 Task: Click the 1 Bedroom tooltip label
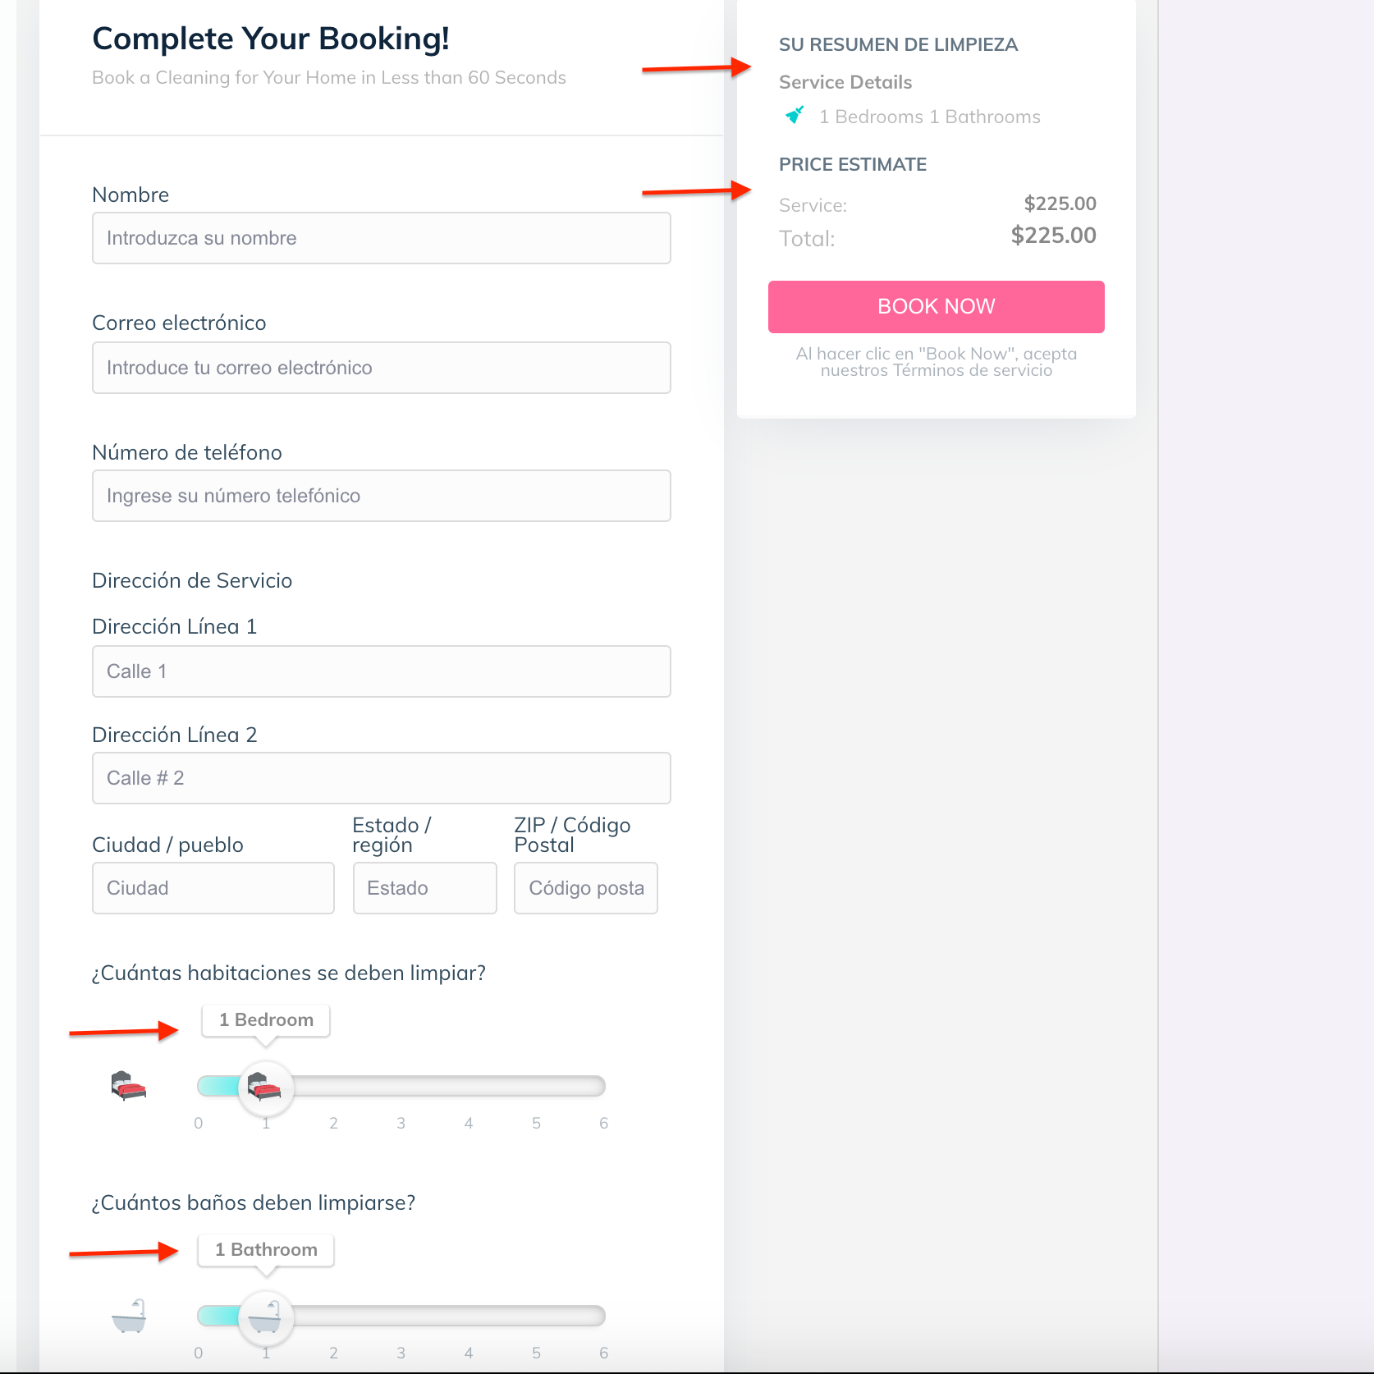[266, 1020]
